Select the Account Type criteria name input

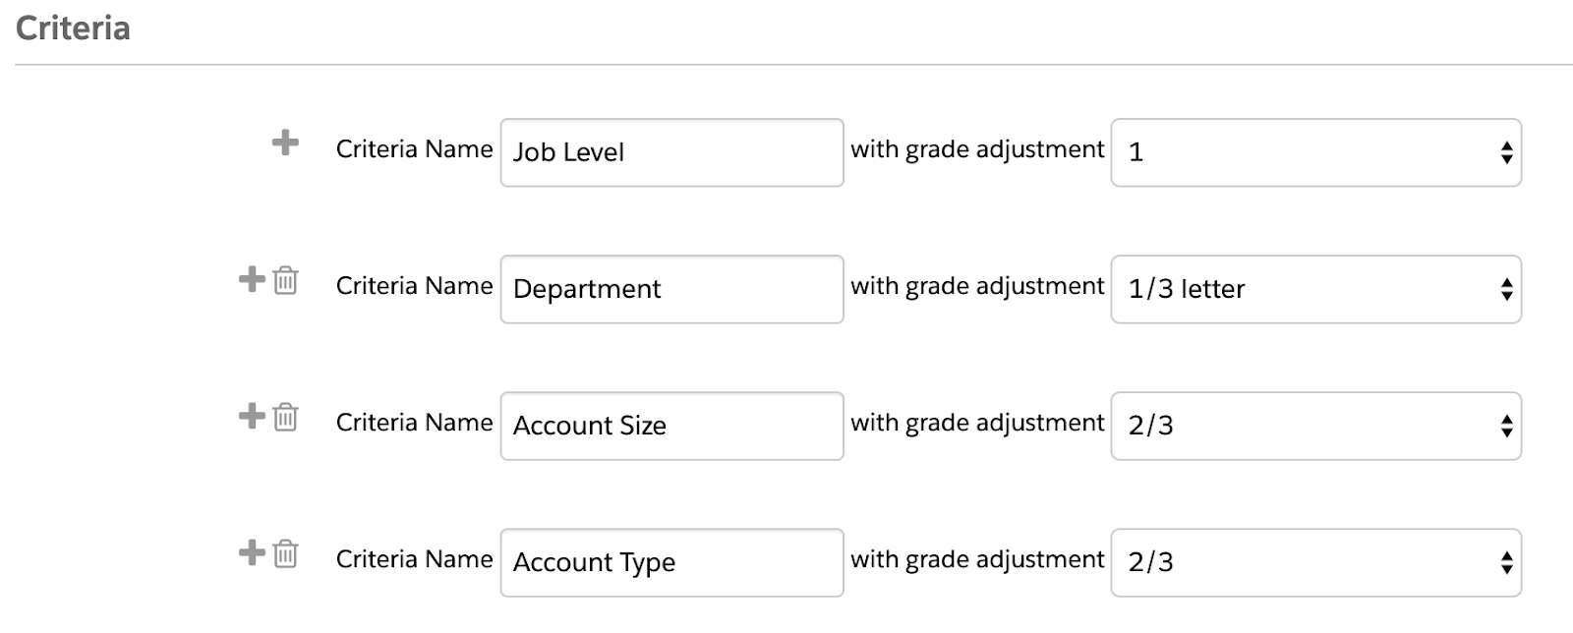pyautogui.click(x=671, y=562)
